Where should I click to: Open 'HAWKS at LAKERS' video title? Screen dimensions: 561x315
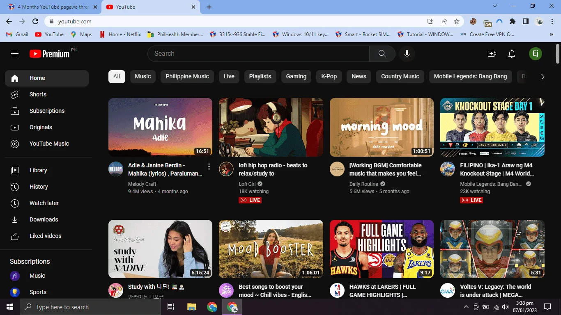tap(383, 291)
